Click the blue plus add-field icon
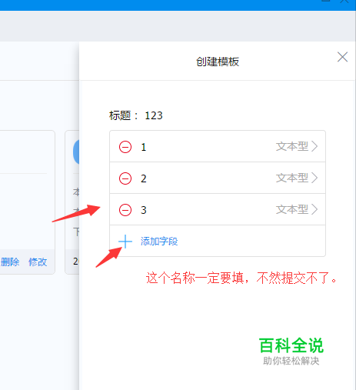 pos(125,242)
